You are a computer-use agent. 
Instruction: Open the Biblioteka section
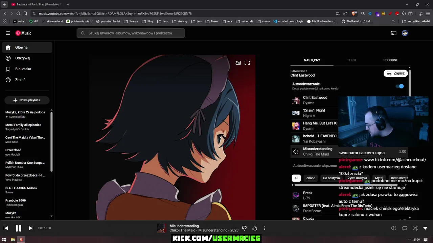tap(27, 69)
